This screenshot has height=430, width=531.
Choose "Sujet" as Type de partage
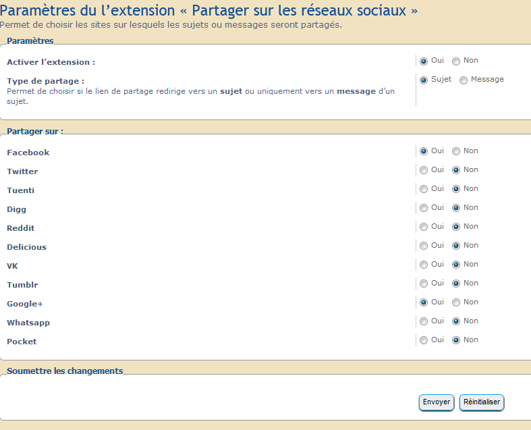click(x=424, y=80)
